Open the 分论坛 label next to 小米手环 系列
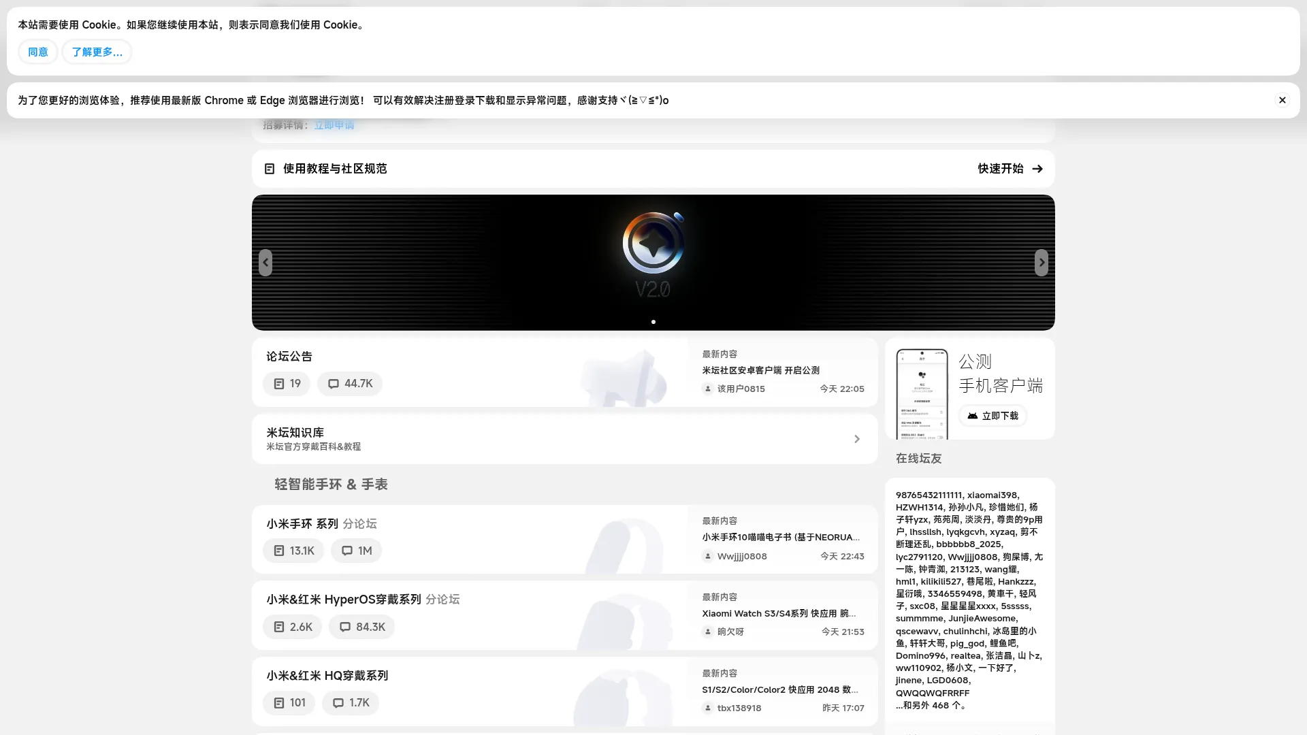 (x=359, y=524)
